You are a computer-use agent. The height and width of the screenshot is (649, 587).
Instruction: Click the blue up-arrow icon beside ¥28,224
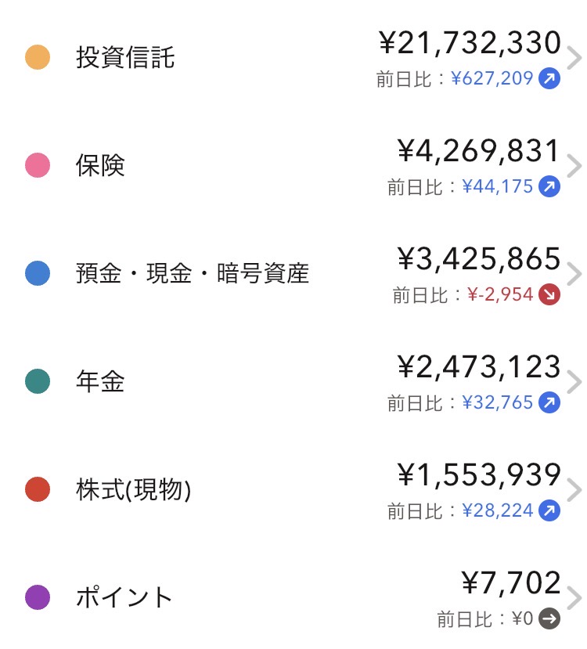[x=549, y=511]
